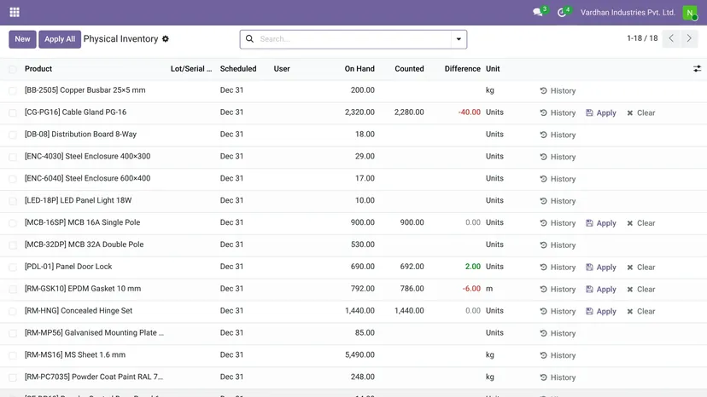Tick the Steel Enclosure 400×300 checkbox
Image resolution: width=707 pixels, height=397 pixels.
[13, 157]
